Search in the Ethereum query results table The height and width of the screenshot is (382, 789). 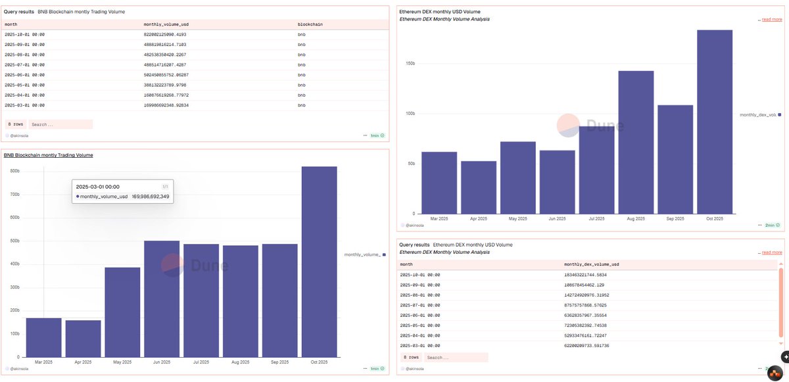456,357
